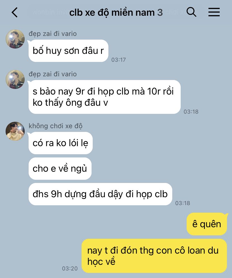Image resolution: width=232 pixels, height=278 pixels.
Task: Select yellow message ê quên
Action: point(207,224)
